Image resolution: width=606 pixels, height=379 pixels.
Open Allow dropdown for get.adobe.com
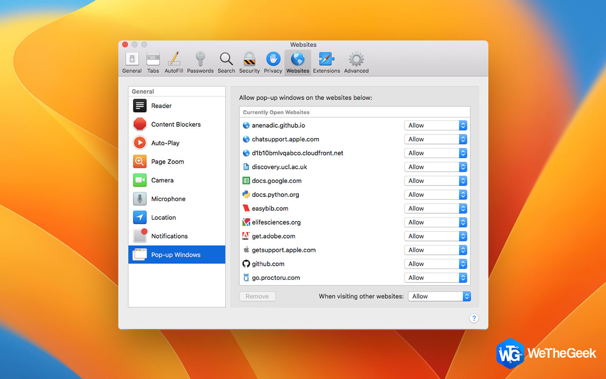436,236
